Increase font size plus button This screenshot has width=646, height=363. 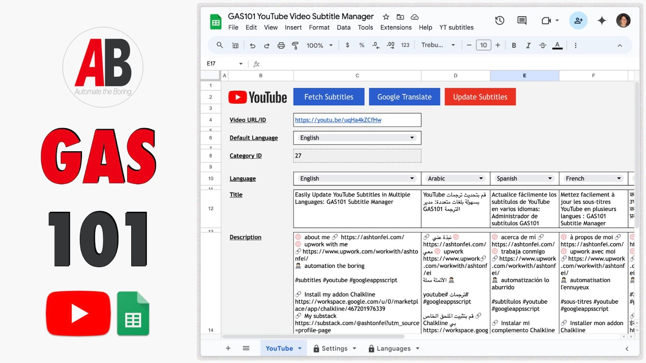(498, 45)
